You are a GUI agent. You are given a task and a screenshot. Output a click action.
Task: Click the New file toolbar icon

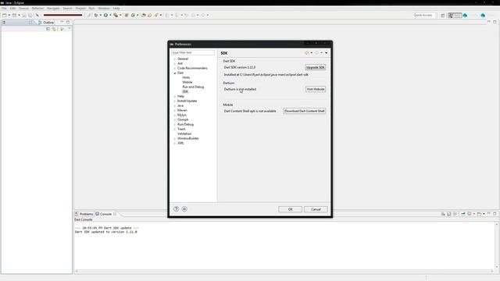pos(5,16)
